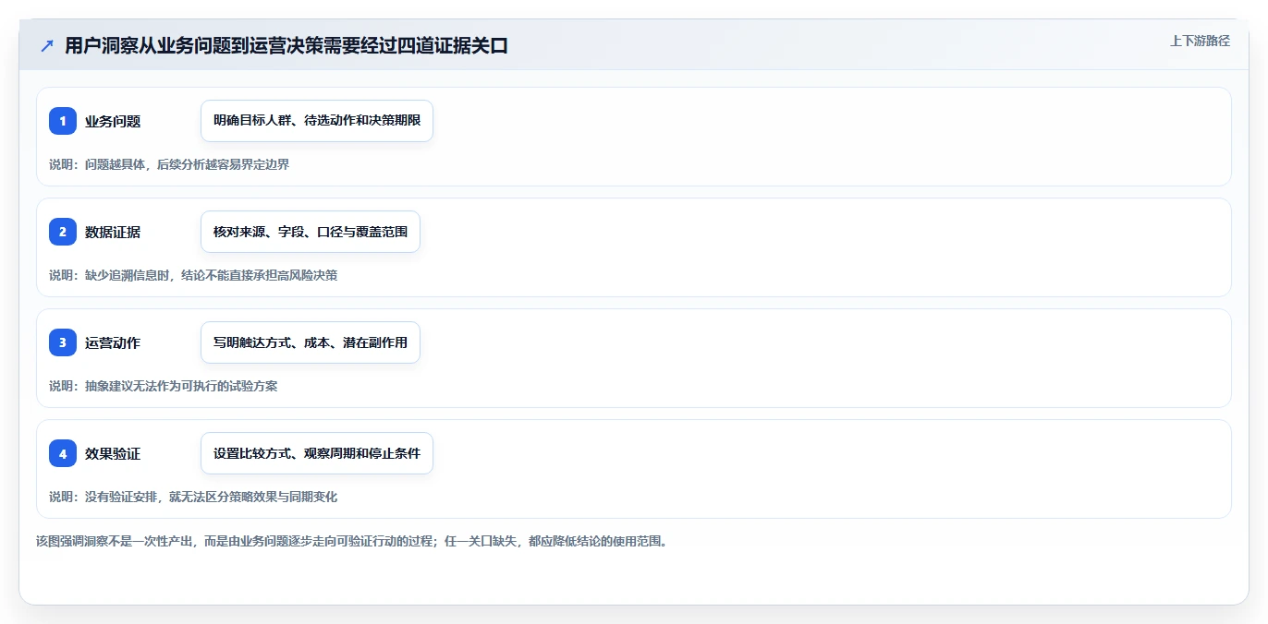
Task: Click the 数据证据 step label
Action: point(113,232)
